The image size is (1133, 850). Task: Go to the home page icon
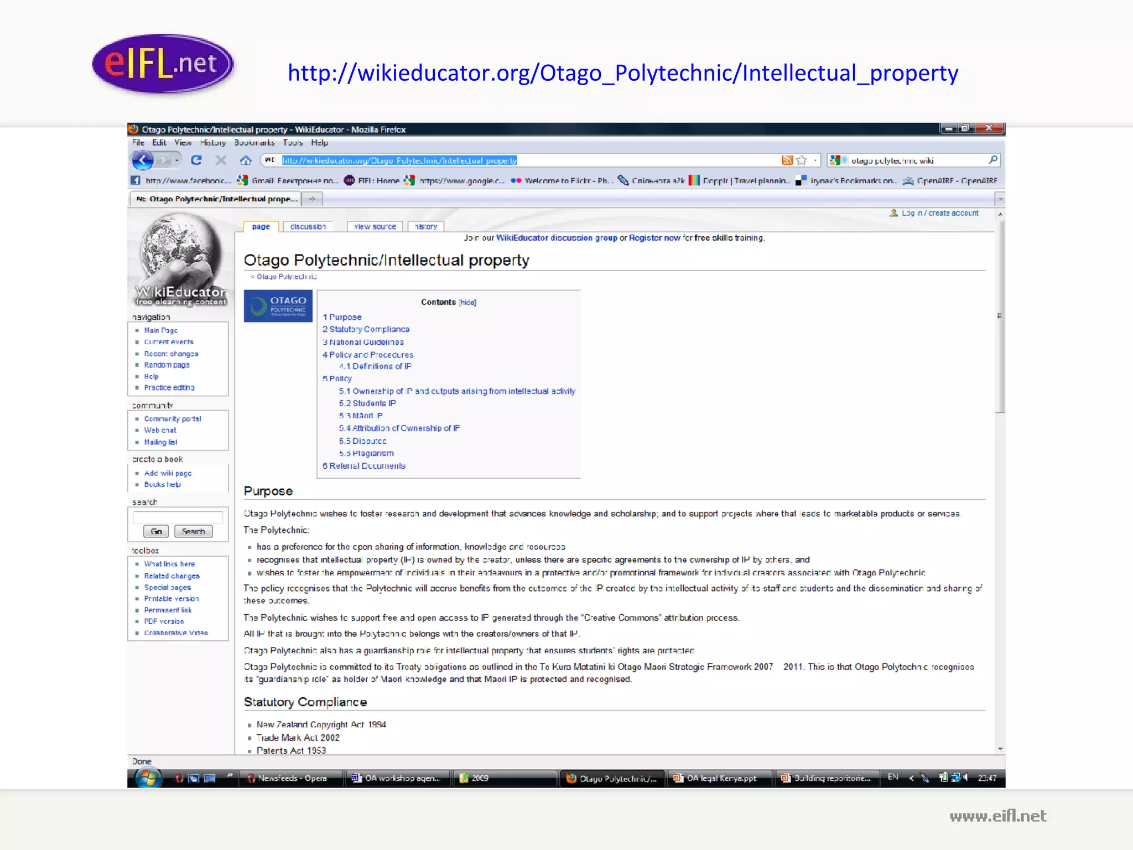click(246, 160)
